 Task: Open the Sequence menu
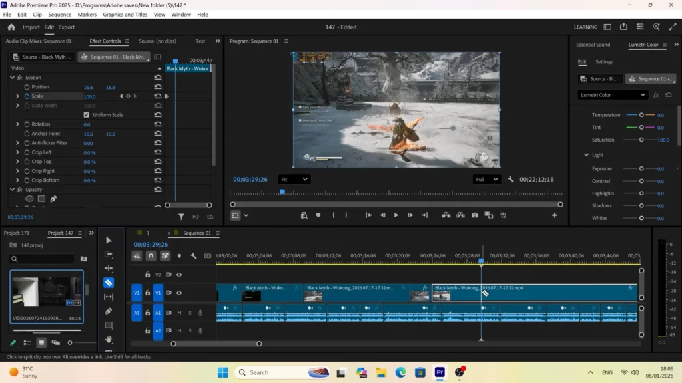[x=59, y=15]
